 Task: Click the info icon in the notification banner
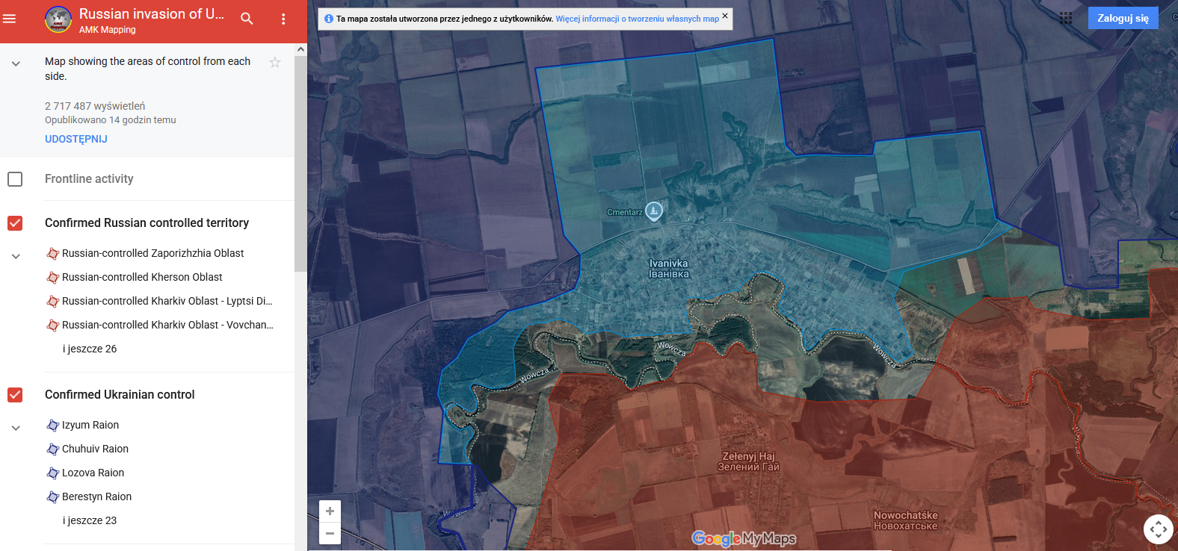[328, 19]
